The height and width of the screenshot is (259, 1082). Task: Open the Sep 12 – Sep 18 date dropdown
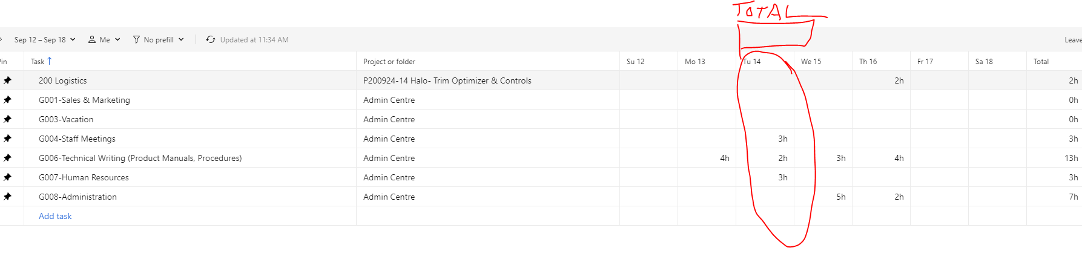(45, 40)
